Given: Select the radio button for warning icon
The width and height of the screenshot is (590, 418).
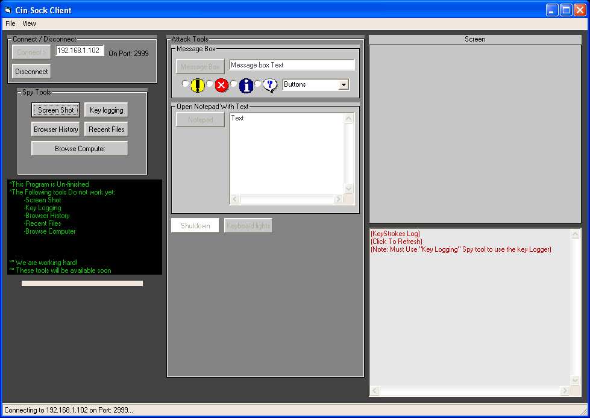Looking at the screenshot, I should click(x=185, y=84).
